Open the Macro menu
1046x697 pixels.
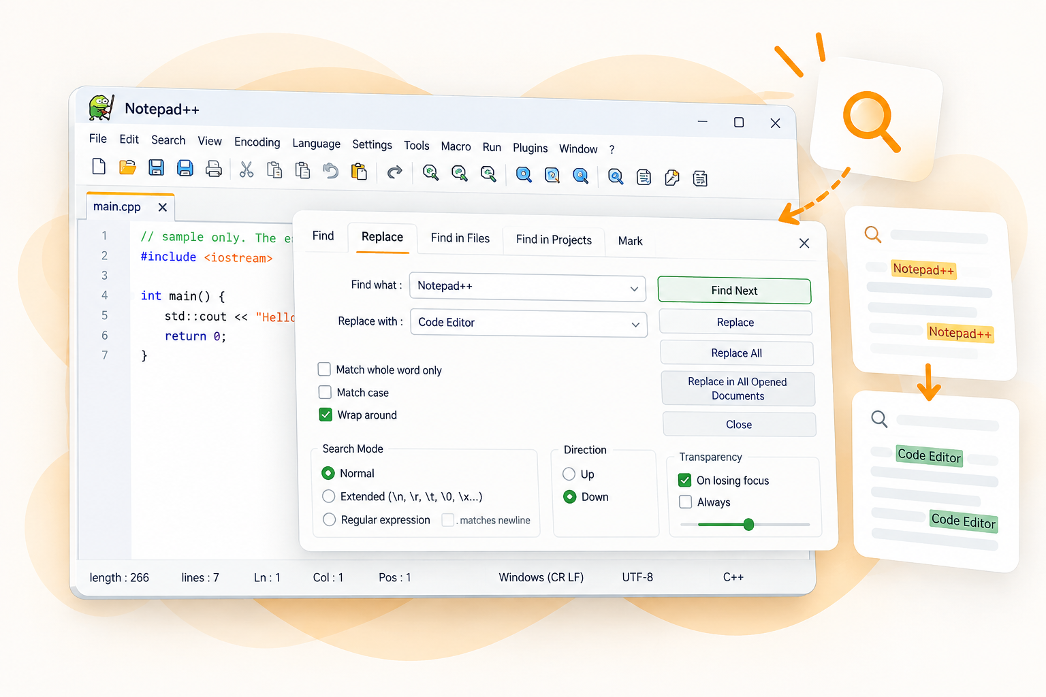click(x=456, y=146)
